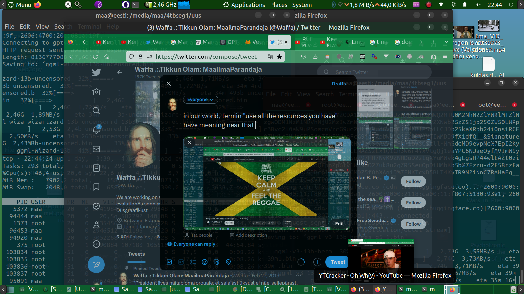This screenshot has height=294, width=524.
Task: Go back using the profile header arrow
Action: [x=120, y=72]
